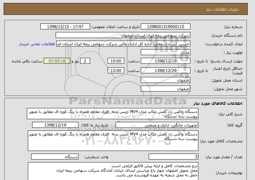Screen dimensions: 255x180
Task: Select the public announcement date field 1398/12/15 - 17:47
Action: click(65, 27)
